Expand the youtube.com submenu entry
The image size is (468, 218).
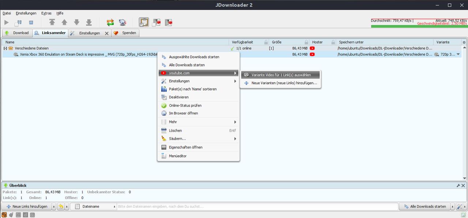(199, 73)
